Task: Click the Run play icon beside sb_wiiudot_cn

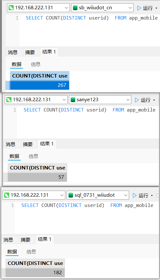Action: 139,8
